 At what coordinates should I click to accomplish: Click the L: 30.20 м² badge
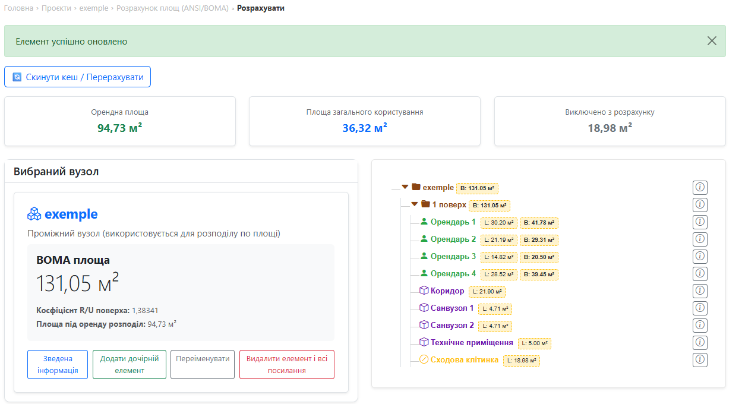[x=498, y=223]
